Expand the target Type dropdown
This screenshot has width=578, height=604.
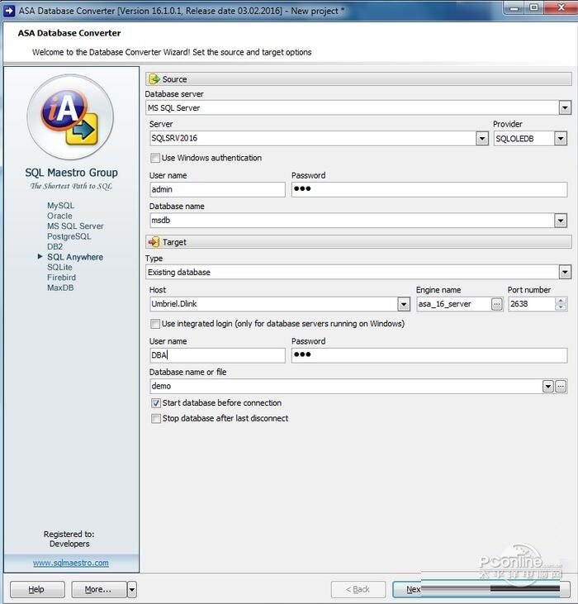click(x=565, y=272)
